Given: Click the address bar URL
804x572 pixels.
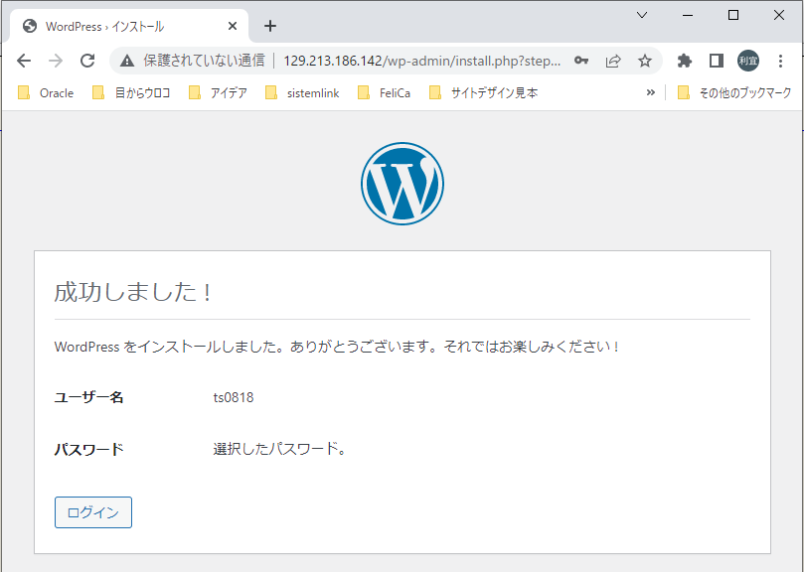Looking at the screenshot, I should point(422,61).
